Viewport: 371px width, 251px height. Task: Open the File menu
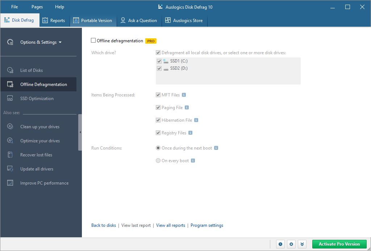14,7
